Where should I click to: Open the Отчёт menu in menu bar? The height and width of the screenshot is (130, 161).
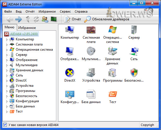[x=30, y=11]
